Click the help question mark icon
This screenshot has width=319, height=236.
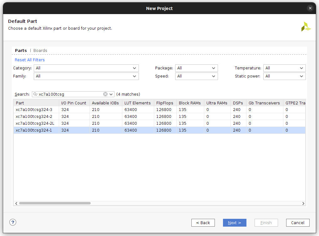click(x=13, y=222)
